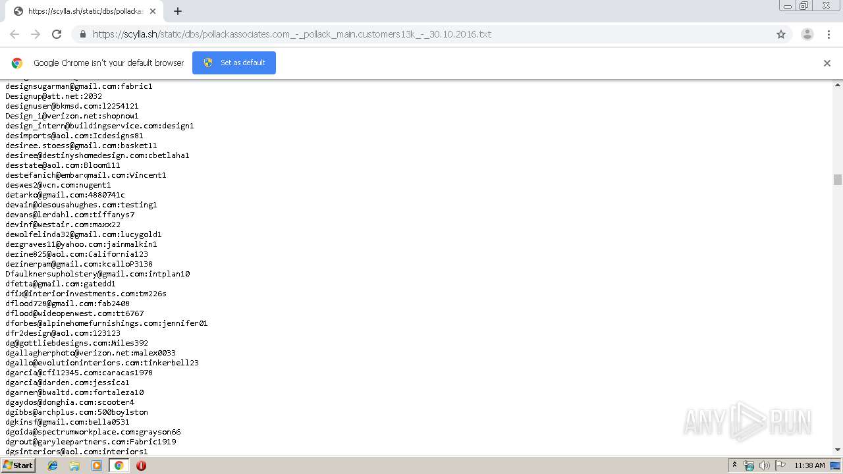Reload the current page
The height and width of the screenshot is (474, 843).
coord(57,34)
